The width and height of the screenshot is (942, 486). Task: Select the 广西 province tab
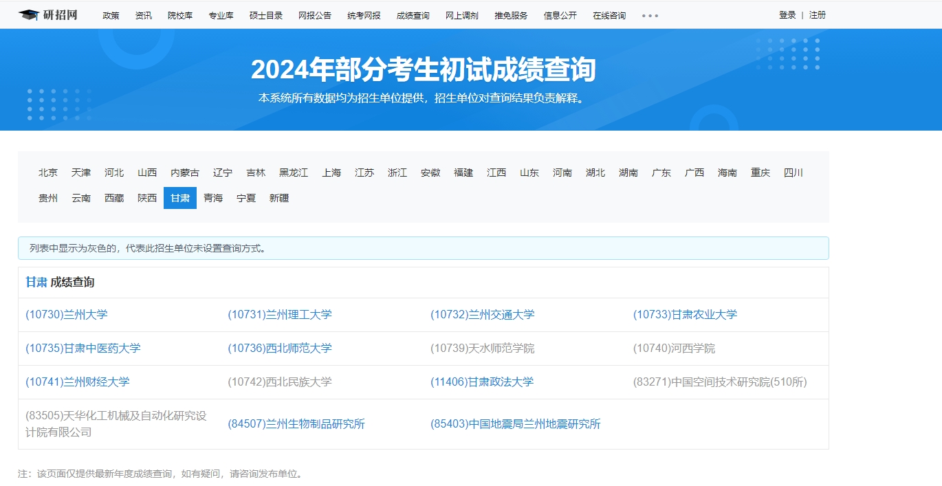click(694, 173)
